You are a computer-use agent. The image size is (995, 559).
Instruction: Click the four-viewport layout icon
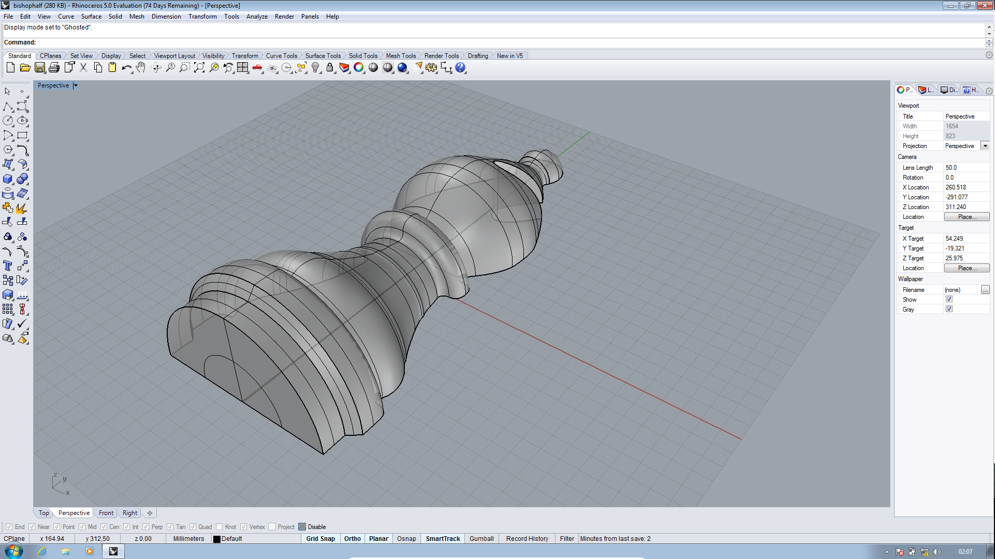pyautogui.click(x=243, y=68)
